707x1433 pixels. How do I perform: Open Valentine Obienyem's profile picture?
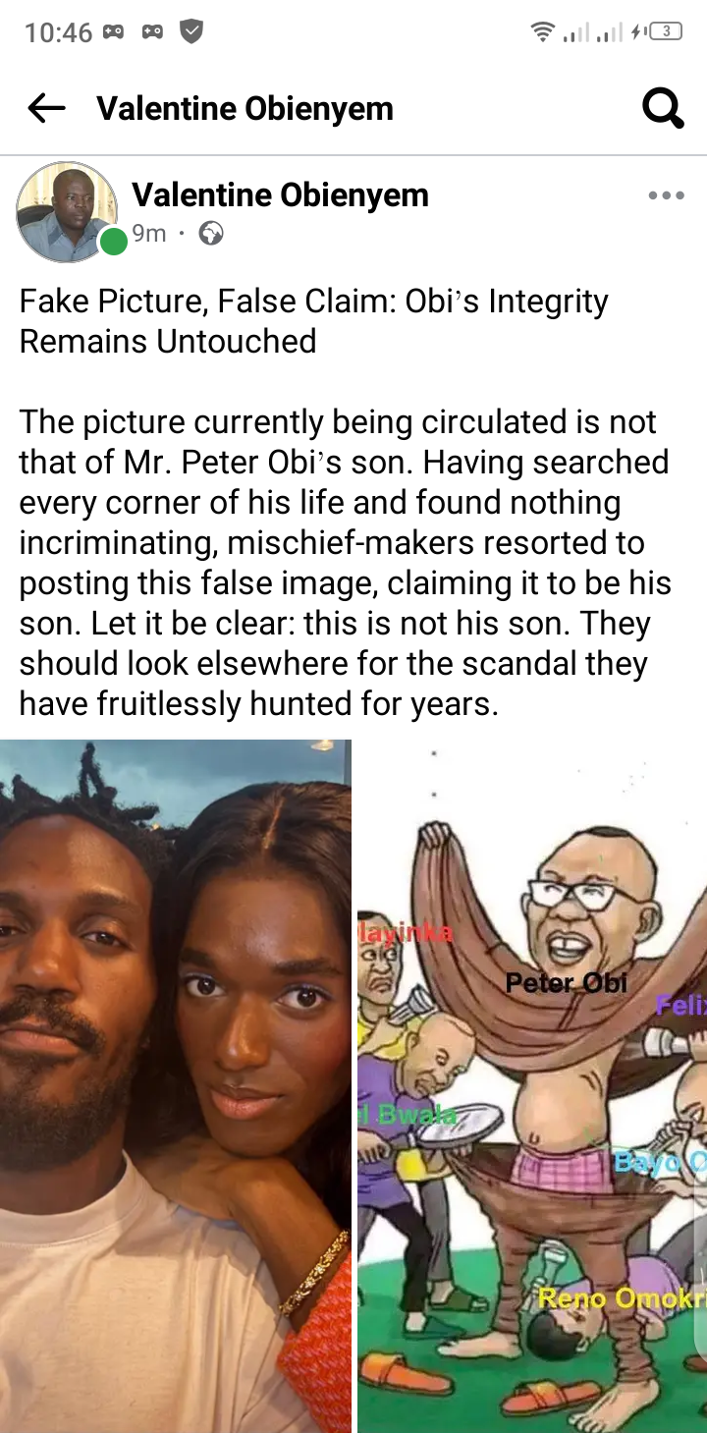[x=67, y=212]
